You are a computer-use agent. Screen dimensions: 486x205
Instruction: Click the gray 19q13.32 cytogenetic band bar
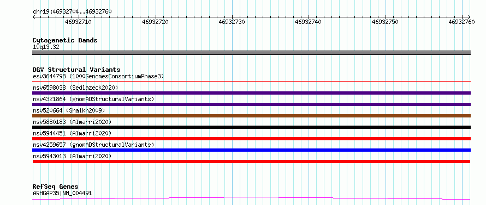coord(251,53)
